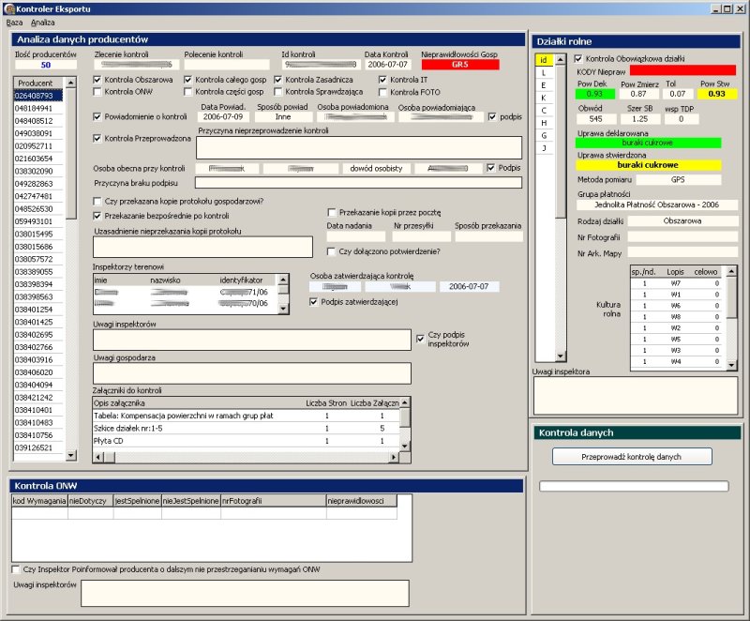Select producer 038015495 in list
The width and height of the screenshot is (750, 621).
[37, 234]
